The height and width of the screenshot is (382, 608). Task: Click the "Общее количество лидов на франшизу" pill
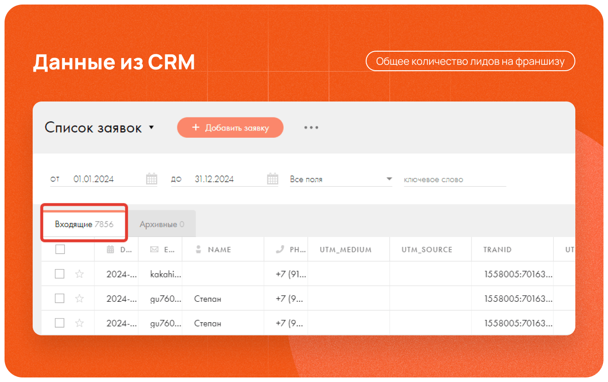[470, 61]
